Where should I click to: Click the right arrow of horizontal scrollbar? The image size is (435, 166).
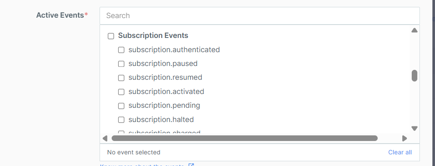pyautogui.click(x=404, y=138)
